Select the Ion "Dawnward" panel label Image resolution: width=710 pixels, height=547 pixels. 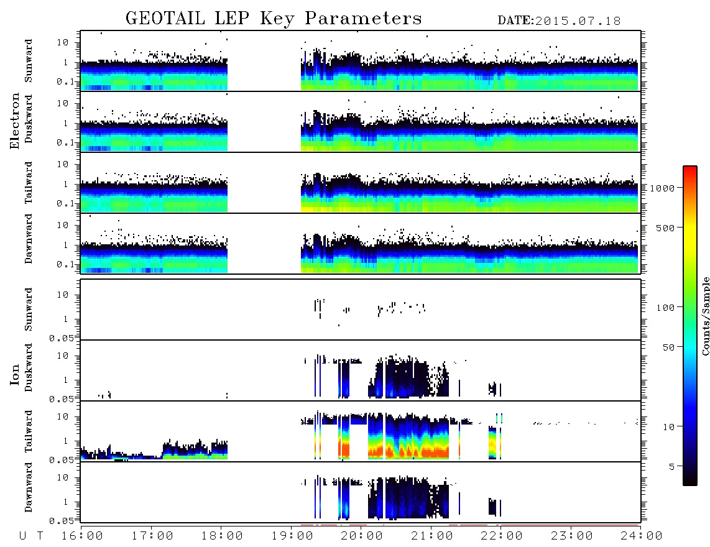pos(29,487)
